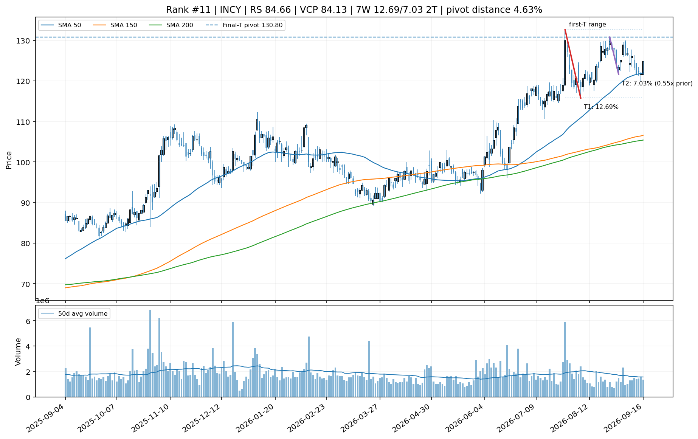This screenshot has height=439, width=698.
Task: Click the 'Final-T pivot 130.80' legend entry
Action: (244, 25)
